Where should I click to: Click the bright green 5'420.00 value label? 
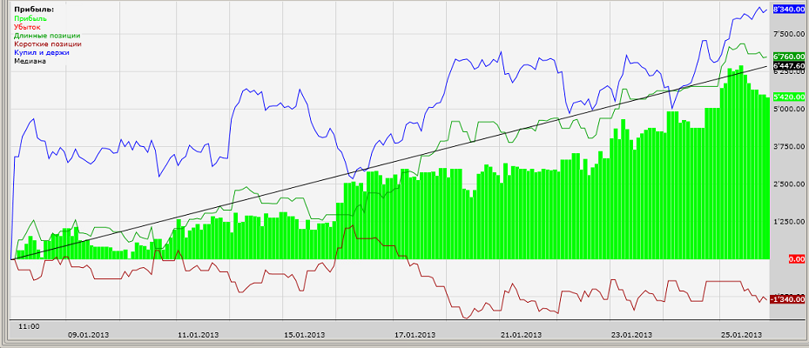pyautogui.click(x=790, y=97)
